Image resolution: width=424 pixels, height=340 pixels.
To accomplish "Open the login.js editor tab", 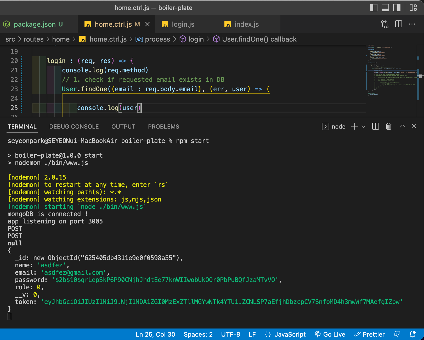I will tap(183, 24).
